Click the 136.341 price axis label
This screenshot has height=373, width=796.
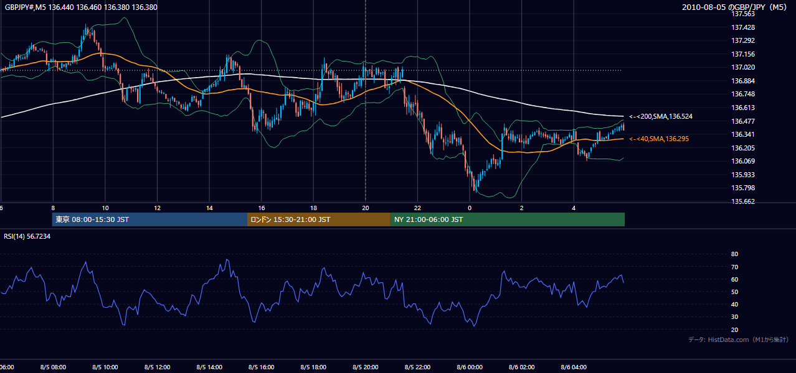point(742,134)
